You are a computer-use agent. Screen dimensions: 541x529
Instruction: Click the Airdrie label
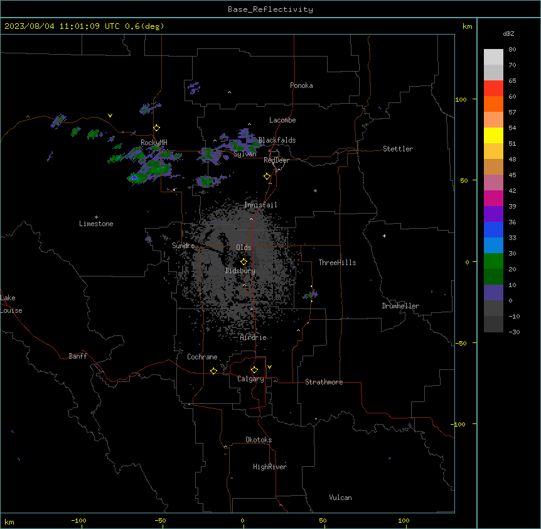click(254, 337)
